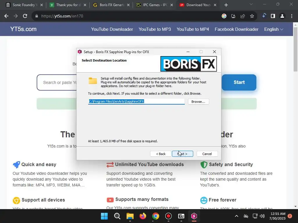Click the install app icon in address bar
Screen dimensions: 298x223
[233, 16]
